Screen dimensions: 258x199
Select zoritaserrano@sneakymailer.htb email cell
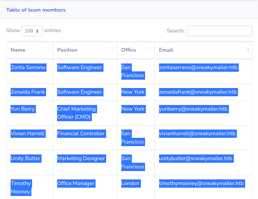[x=203, y=71]
